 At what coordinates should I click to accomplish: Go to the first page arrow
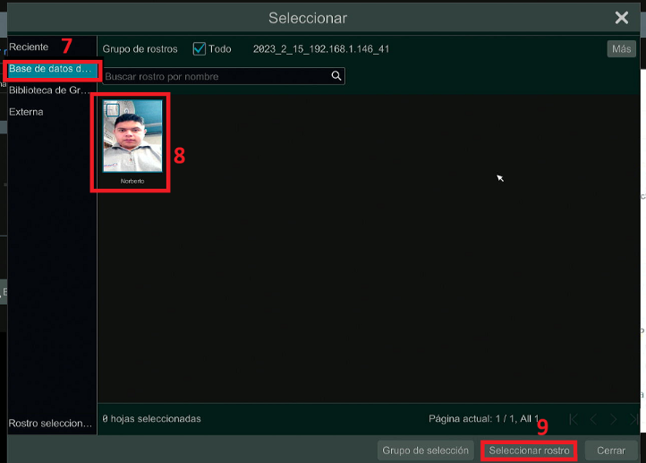574,419
